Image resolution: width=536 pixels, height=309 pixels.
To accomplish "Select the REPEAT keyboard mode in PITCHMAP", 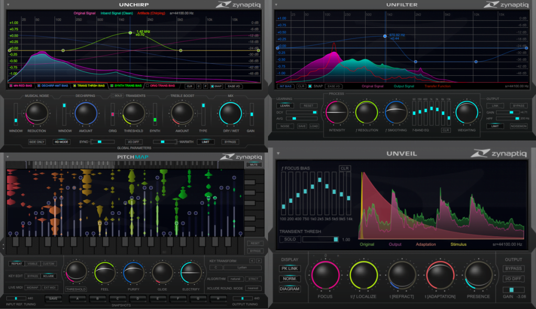I will click(x=16, y=264).
